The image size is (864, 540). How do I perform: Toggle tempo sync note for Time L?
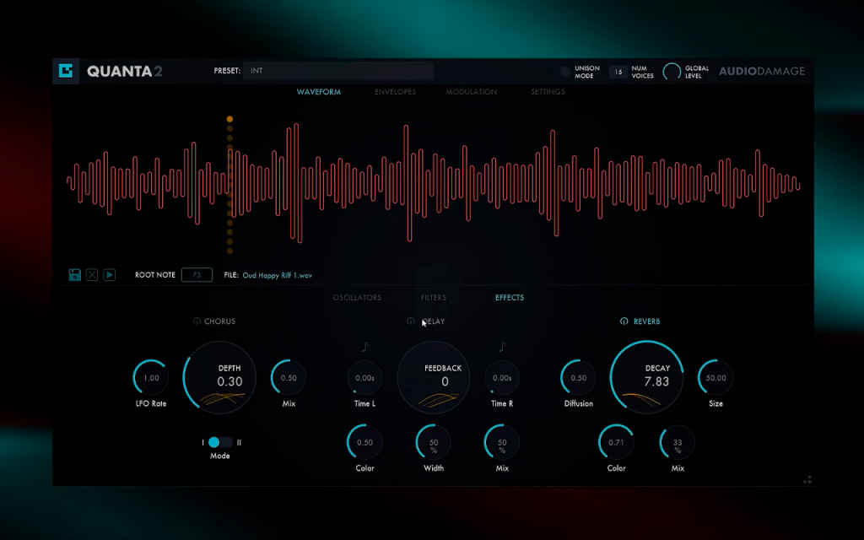point(364,347)
